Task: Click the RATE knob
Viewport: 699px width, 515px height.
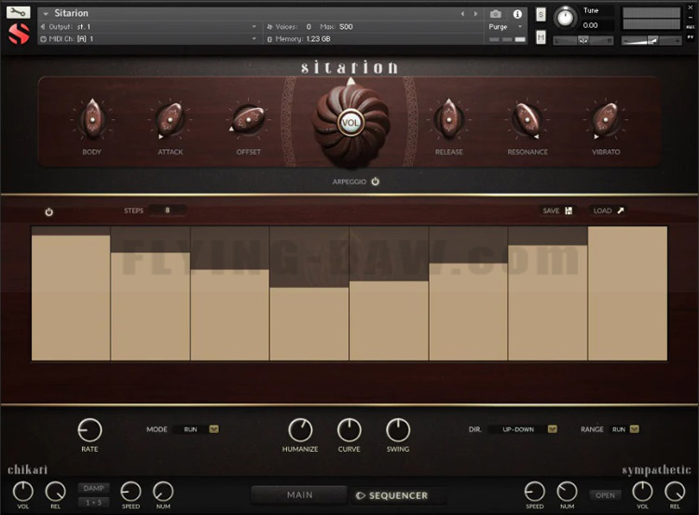Action: (x=89, y=430)
